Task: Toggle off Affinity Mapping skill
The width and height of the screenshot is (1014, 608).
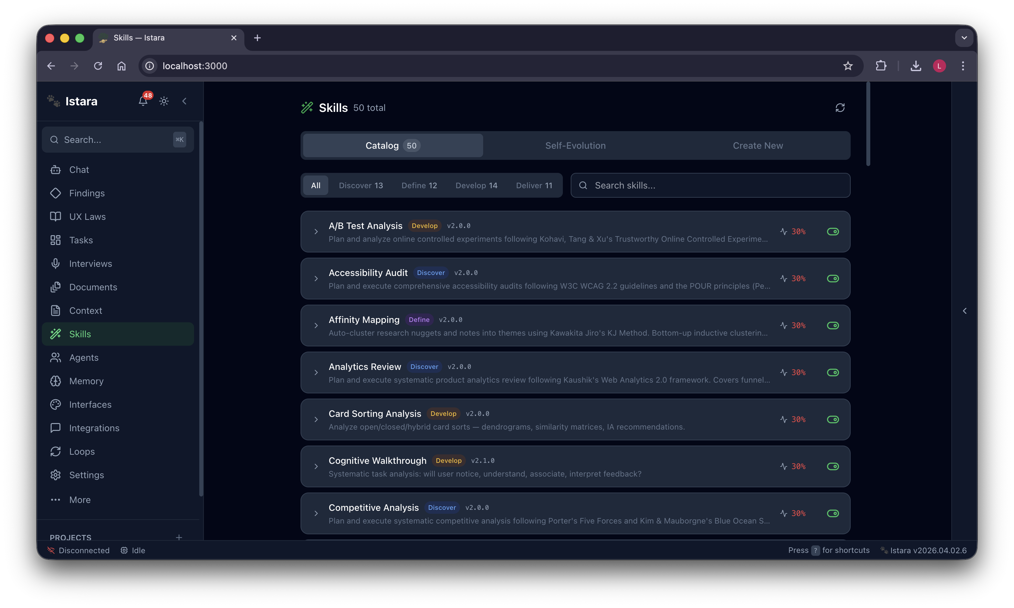Action: (x=833, y=325)
